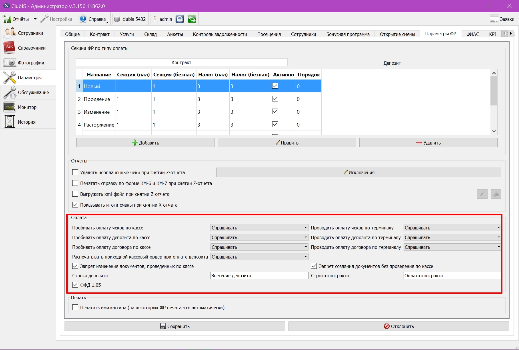Viewport: 519px width, 350px height.
Task: Click the Сохранить button
Action: click(x=175, y=326)
